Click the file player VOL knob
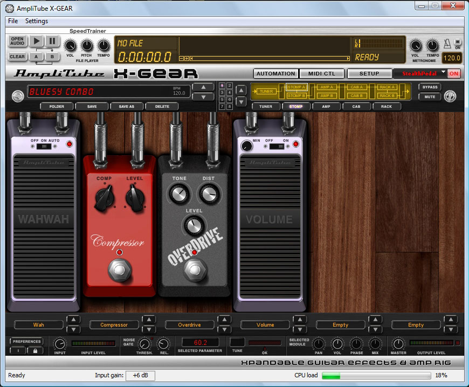 (x=70, y=46)
